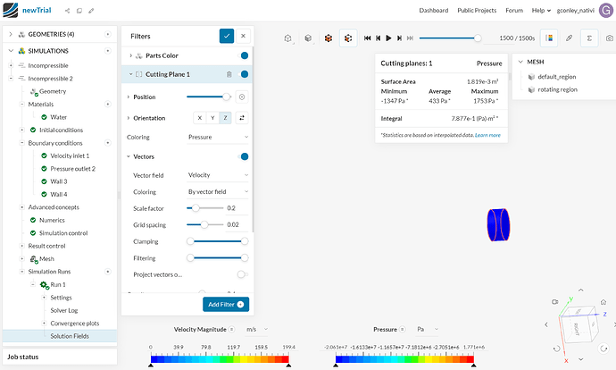Screen dimensions: 616x370
Task: Toggle Parts Color filter switch
Action: 244,55
